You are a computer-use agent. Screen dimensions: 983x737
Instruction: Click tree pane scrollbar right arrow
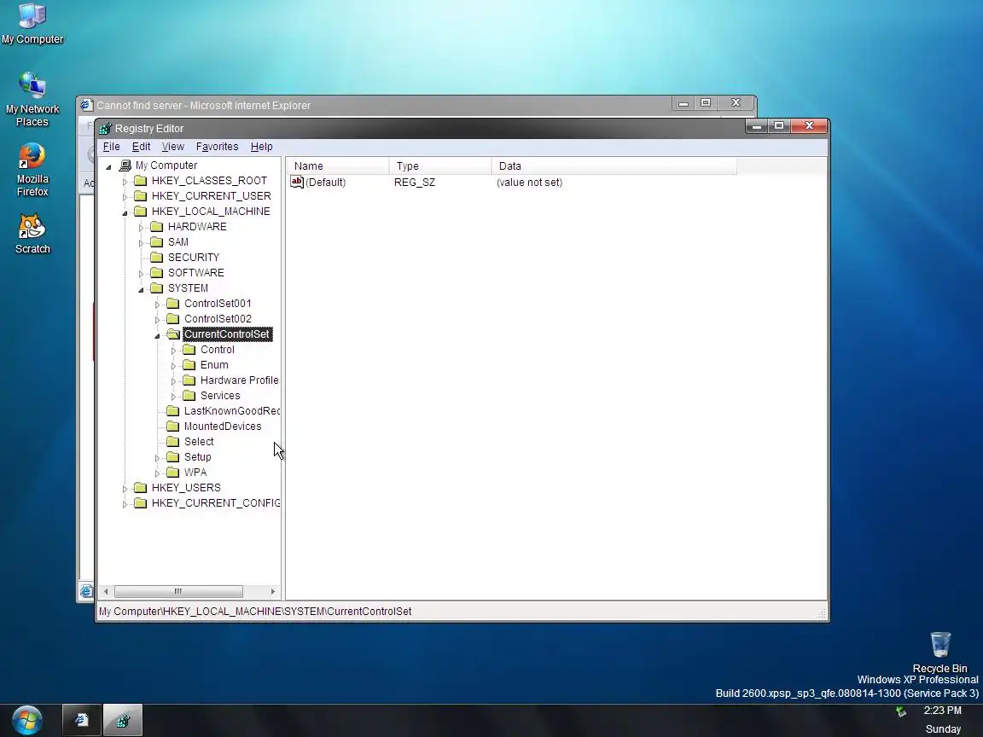(x=273, y=592)
